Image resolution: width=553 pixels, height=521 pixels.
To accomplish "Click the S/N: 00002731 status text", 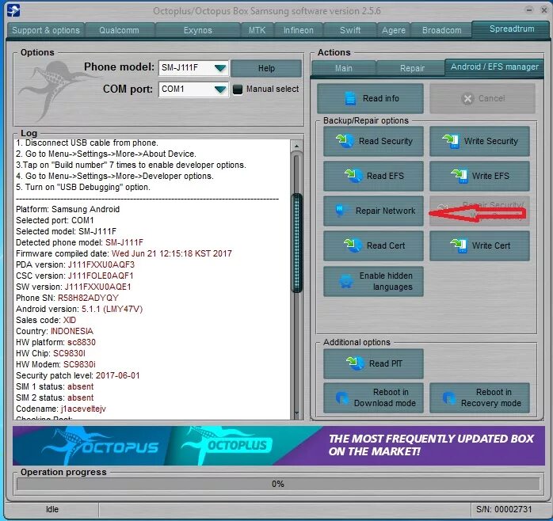I will click(504, 509).
